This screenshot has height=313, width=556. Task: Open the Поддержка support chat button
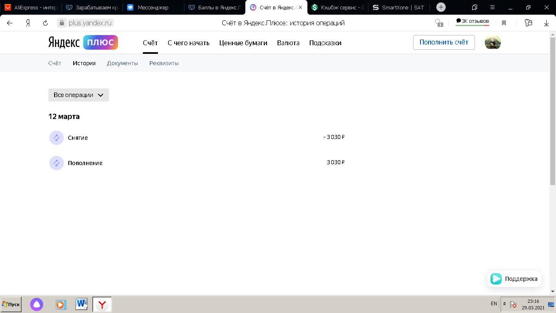(x=514, y=279)
